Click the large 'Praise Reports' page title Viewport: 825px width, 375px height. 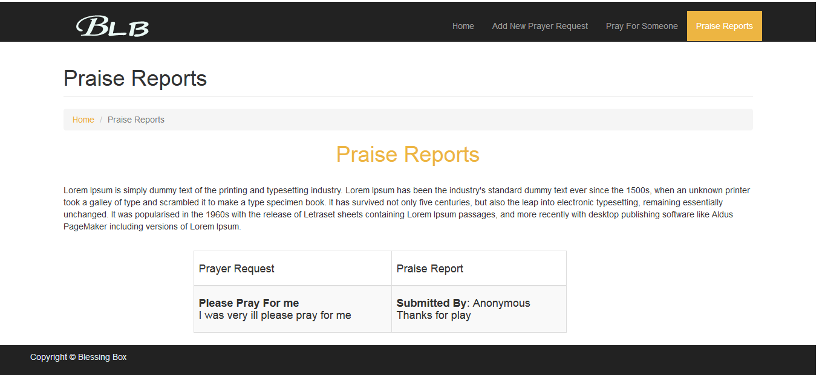coord(135,79)
